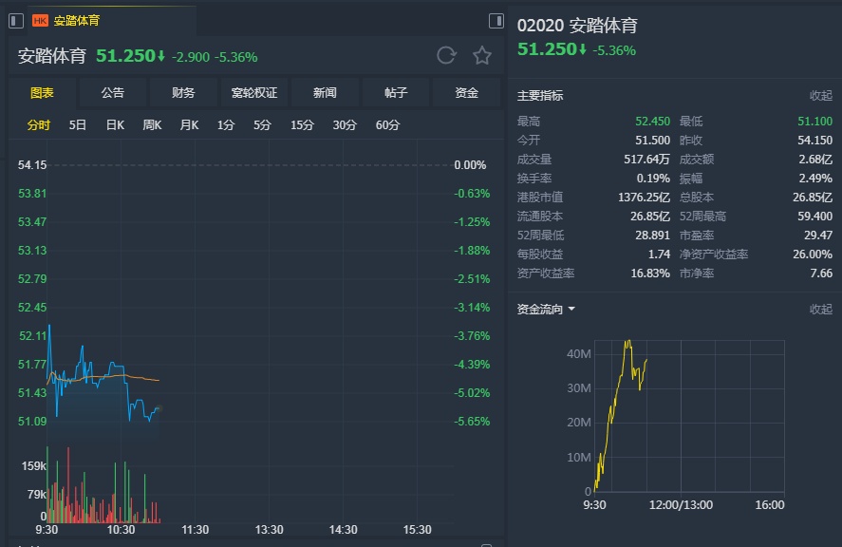Select the 窝轮权证 tab

(x=254, y=93)
